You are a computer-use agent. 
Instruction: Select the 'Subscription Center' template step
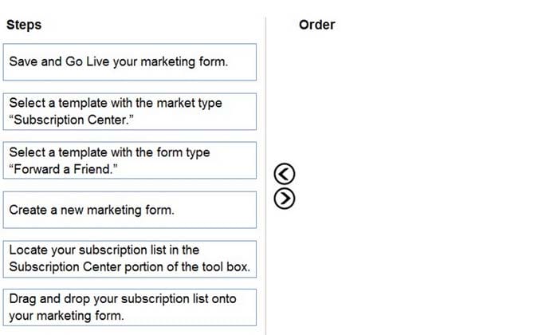coord(129,112)
